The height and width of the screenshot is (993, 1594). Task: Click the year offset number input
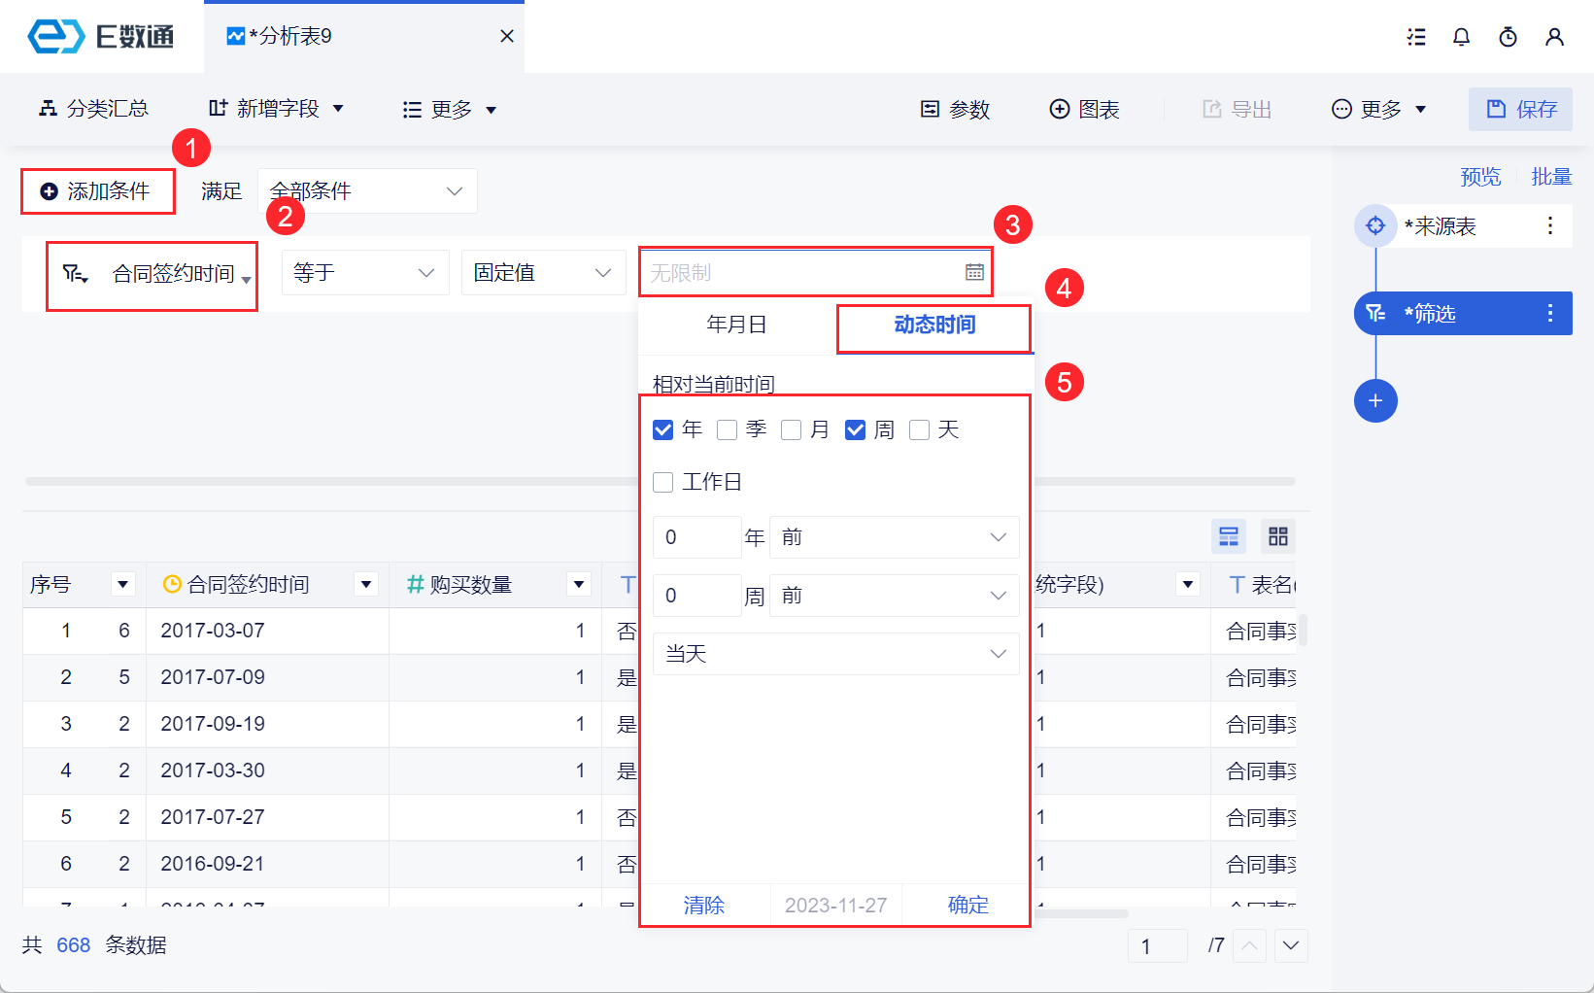tap(697, 537)
